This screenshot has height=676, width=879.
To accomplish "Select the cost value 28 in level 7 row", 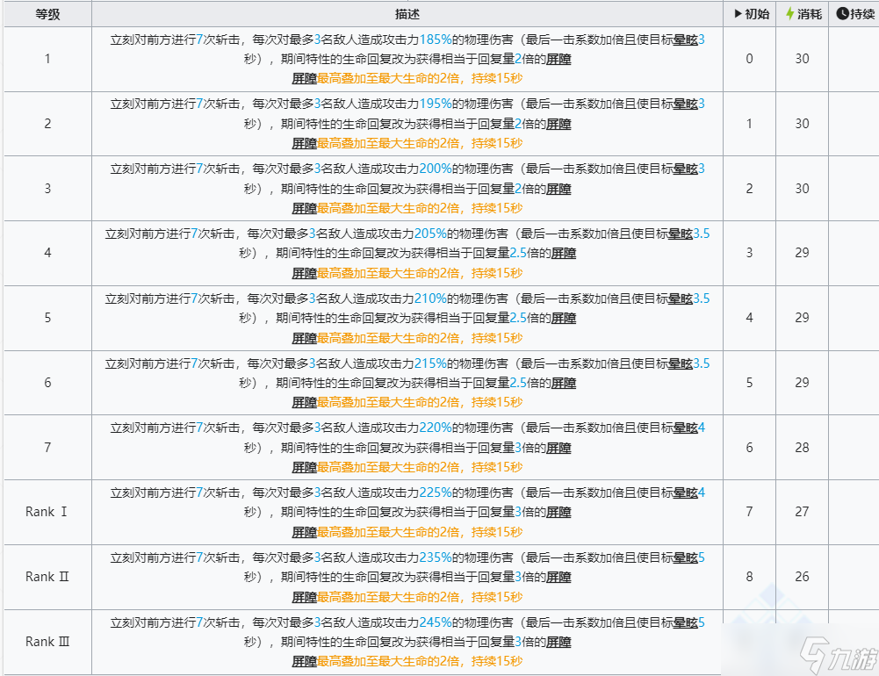I will coord(802,448).
